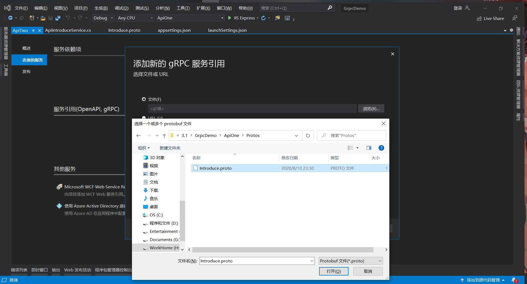Click the navigation tree vertical scrollbar
Viewport: 527px width, 284px height.
click(x=182, y=221)
